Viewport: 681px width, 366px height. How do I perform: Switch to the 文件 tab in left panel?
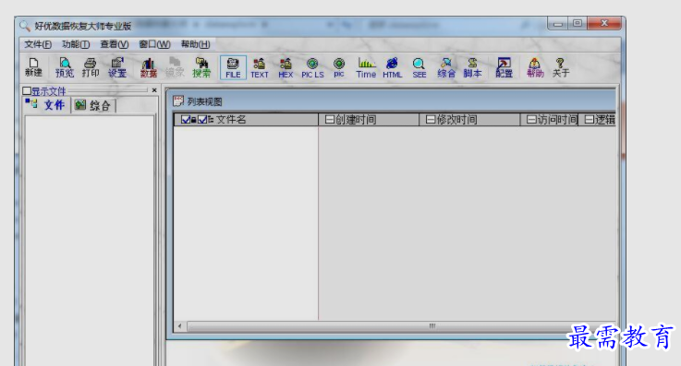(46, 105)
